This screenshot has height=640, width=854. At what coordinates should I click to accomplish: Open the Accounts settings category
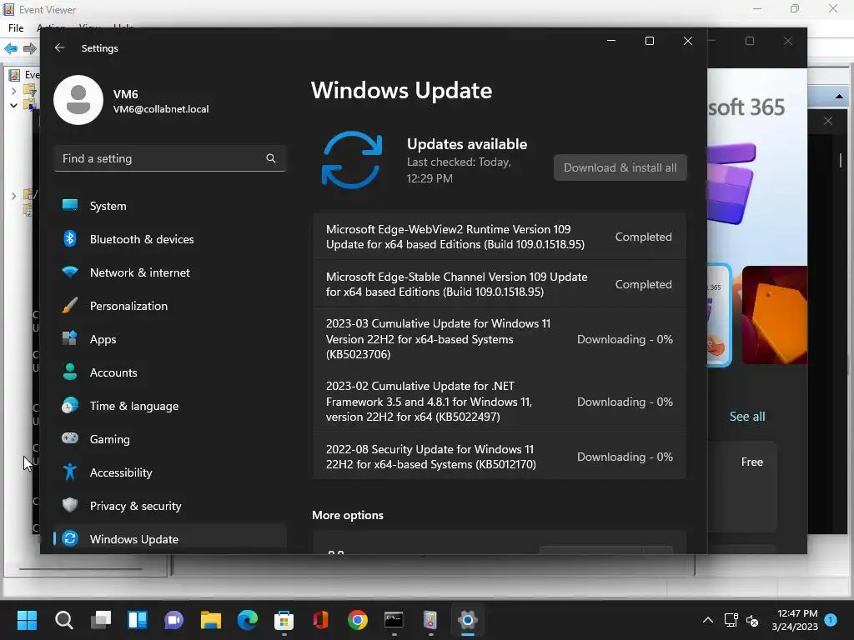coord(170,372)
